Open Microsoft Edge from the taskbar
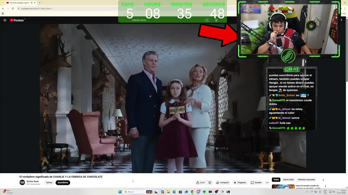The width and height of the screenshot is (348, 195). (174, 192)
